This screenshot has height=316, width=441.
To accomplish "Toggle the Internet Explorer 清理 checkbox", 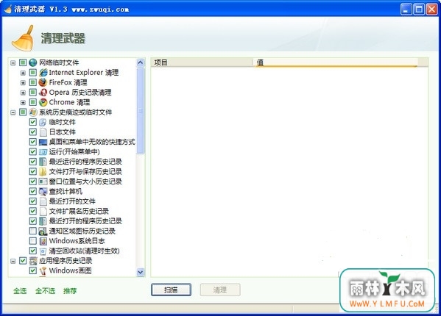I will tap(33, 73).
